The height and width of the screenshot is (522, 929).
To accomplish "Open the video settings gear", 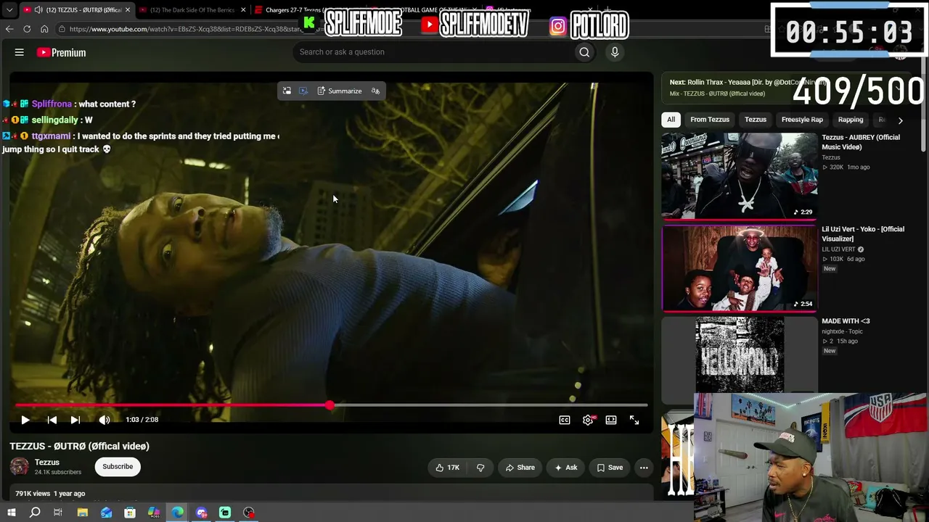I will tap(588, 420).
